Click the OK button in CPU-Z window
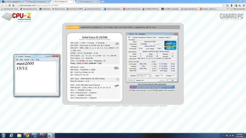This screenshot has height=138, width=246. pos(173,80)
